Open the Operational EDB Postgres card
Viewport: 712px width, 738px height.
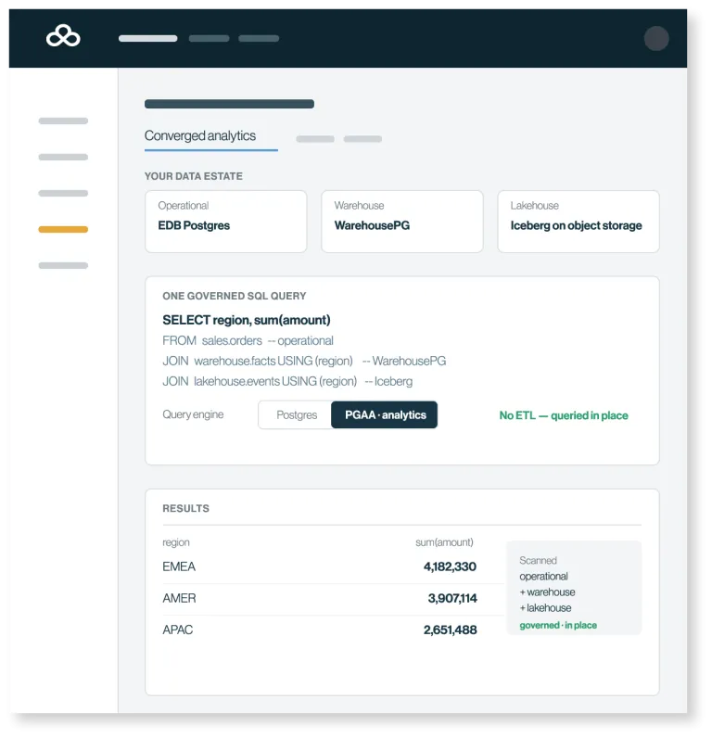(x=226, y=222)
